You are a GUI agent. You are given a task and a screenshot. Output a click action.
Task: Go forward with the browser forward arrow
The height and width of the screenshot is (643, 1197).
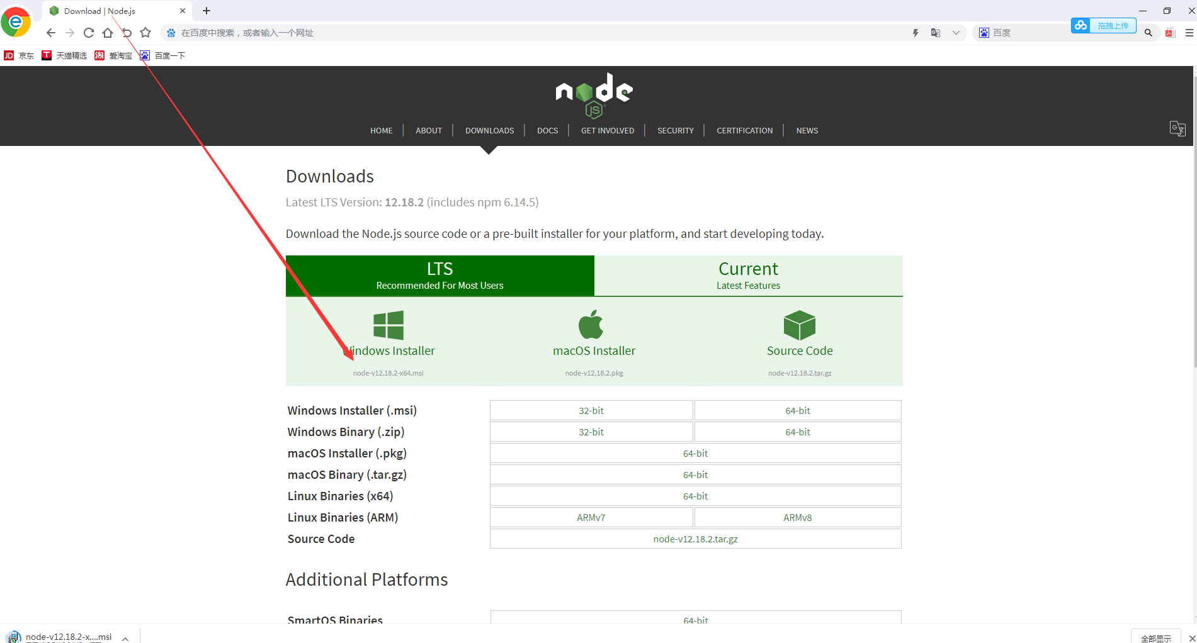click(70, 33)
